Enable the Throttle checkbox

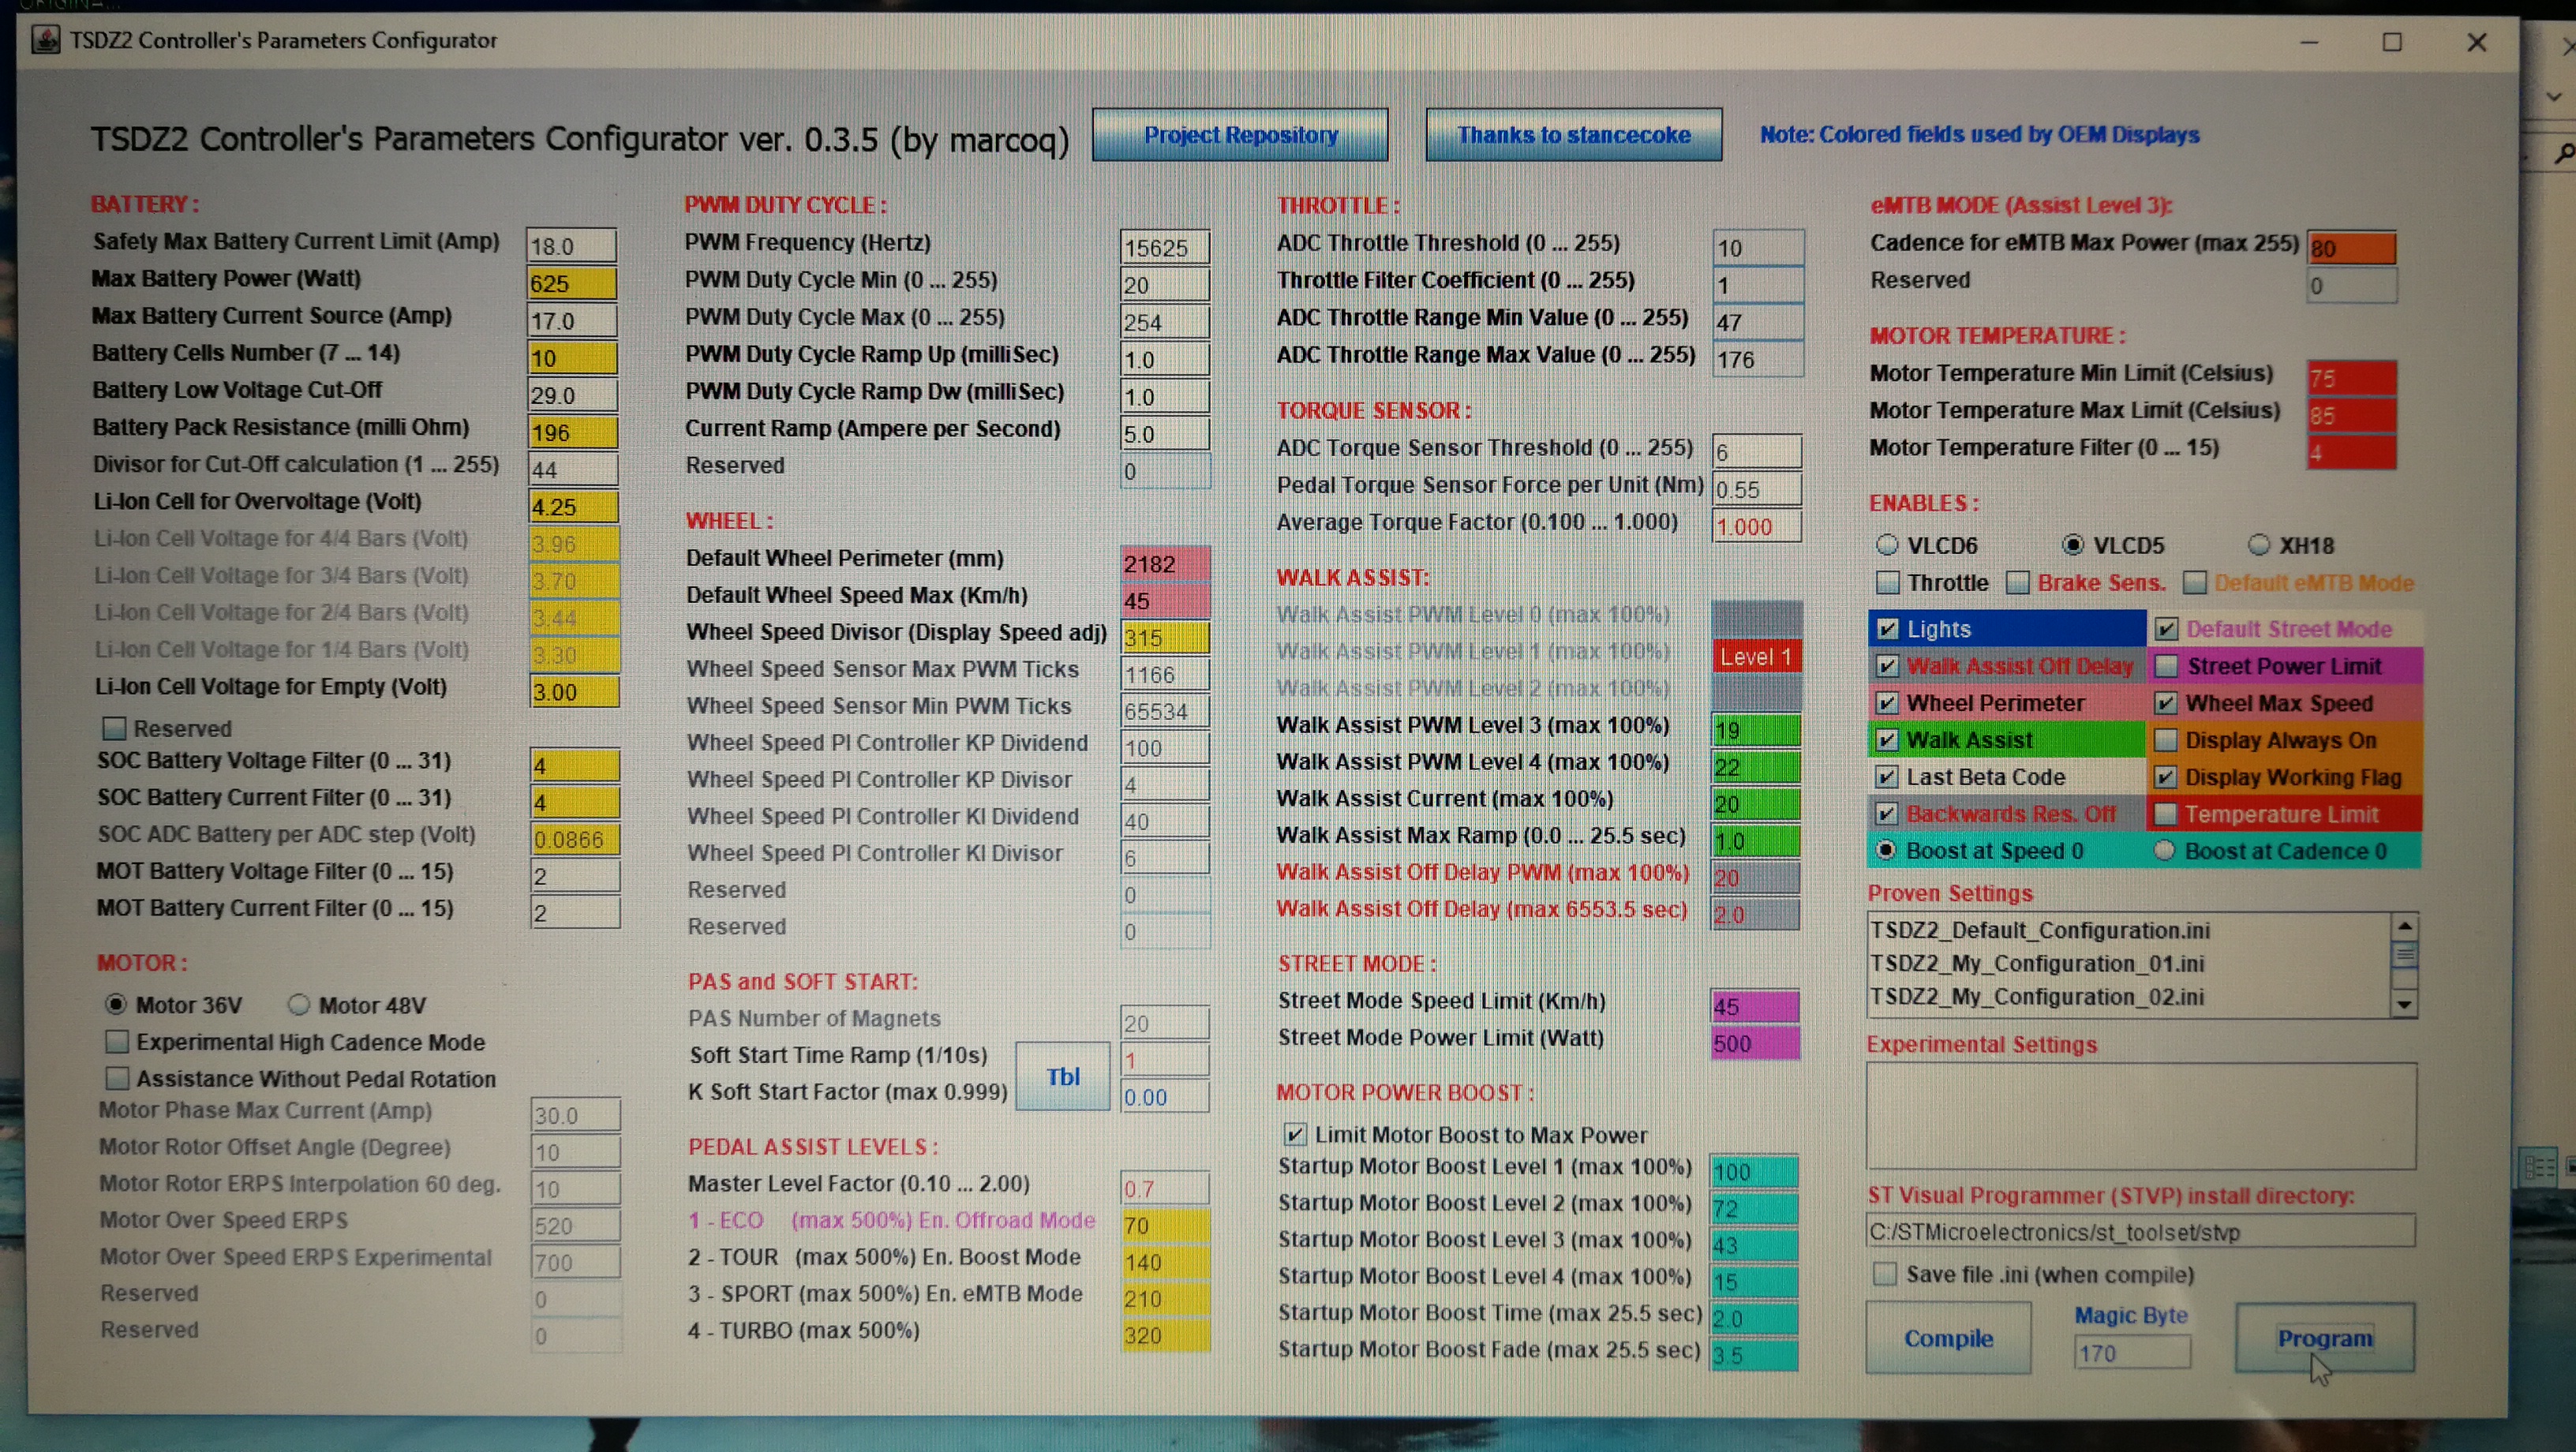(1888, 582)
